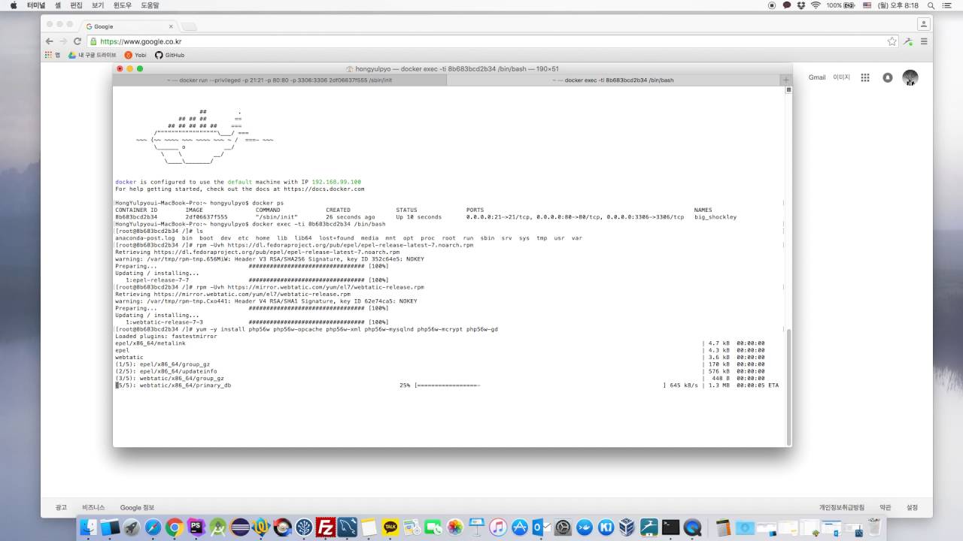Screen dimensions: 963x541
Task: Open the 셸 menu
Action: point(57,5)
